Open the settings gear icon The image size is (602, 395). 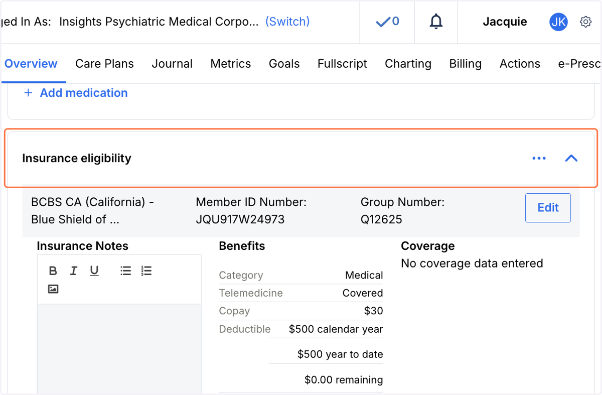(x=585, y=22)
